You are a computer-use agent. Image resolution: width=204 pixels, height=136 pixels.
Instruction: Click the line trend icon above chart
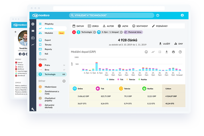(x=153, y=52)
